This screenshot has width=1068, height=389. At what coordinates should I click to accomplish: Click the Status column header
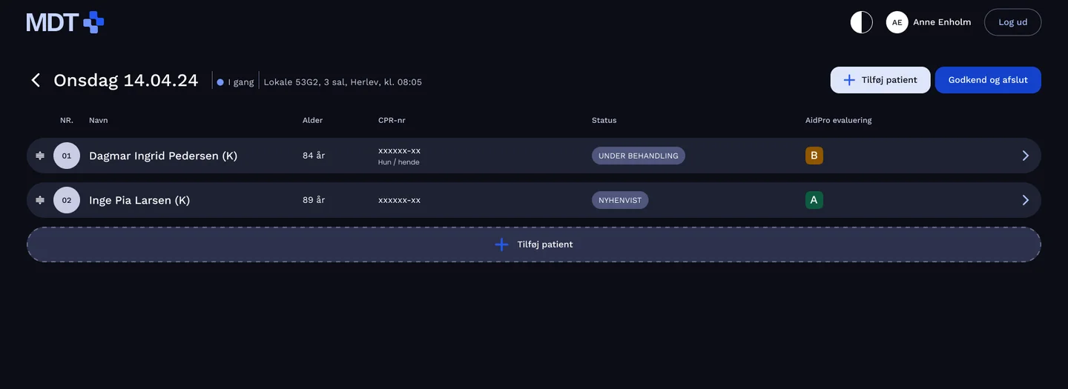coord(604,120)
